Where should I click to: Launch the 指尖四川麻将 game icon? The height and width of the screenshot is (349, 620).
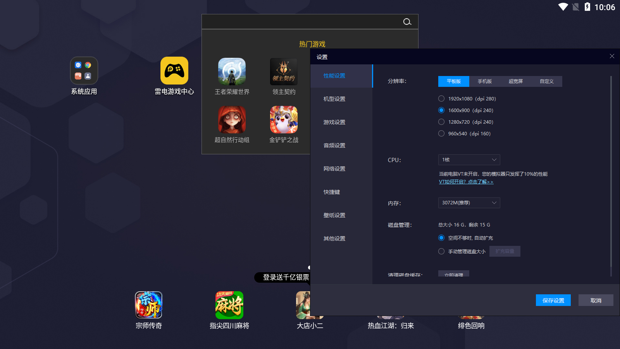coord(229,305)
